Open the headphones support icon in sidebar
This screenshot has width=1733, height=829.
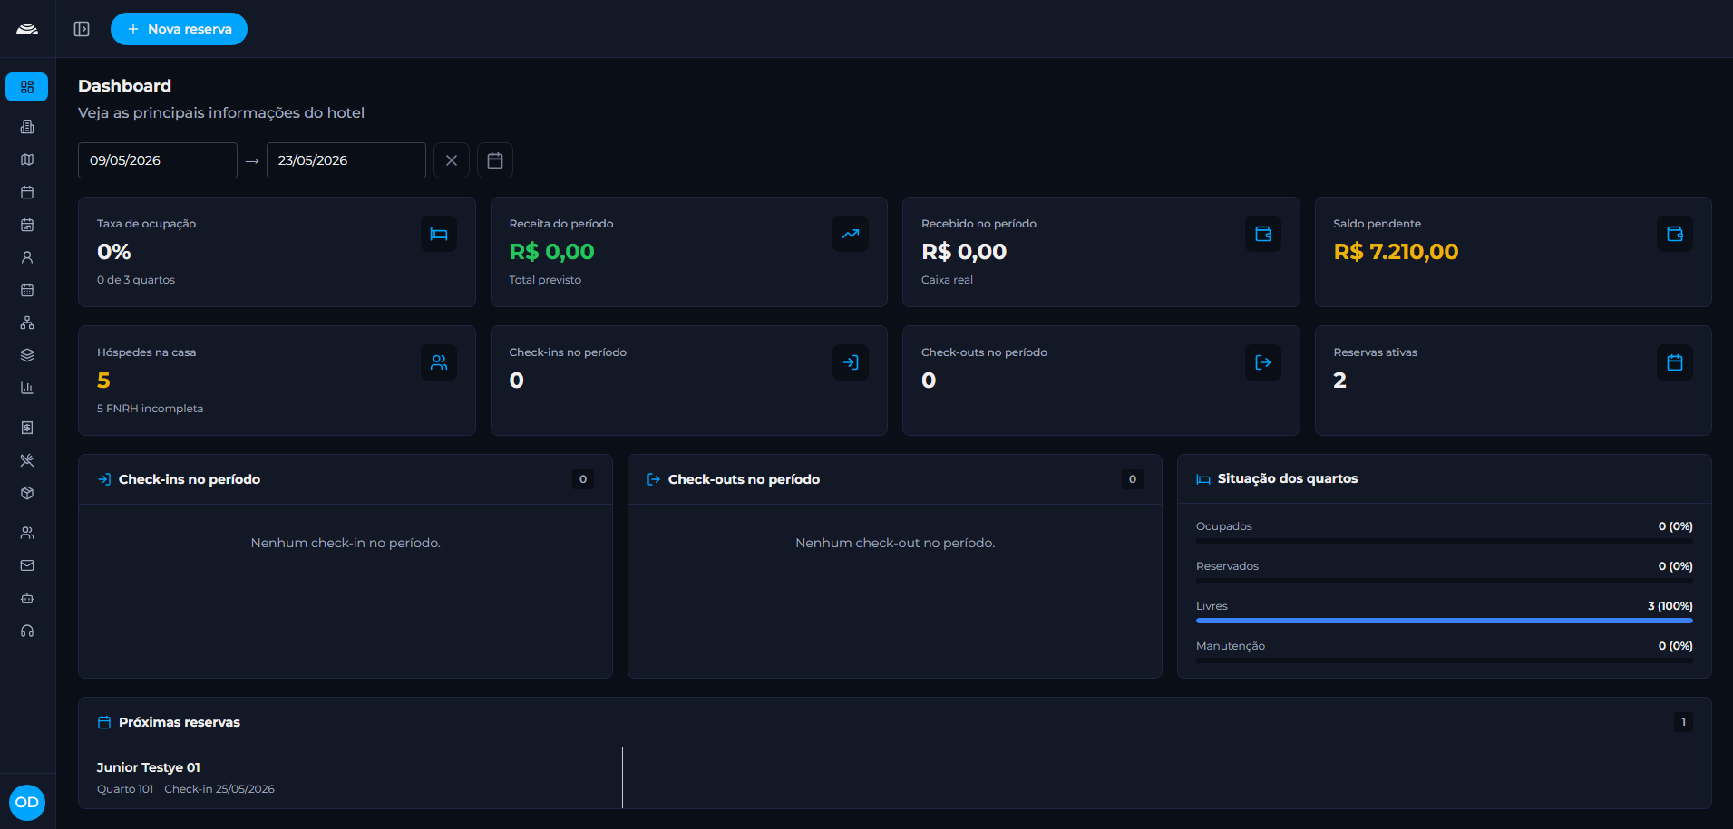point(27,631)
